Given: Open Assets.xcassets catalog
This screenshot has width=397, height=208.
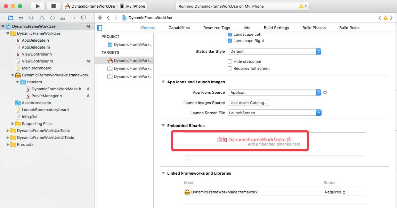Looking at the screenshot, I should [x=33, y=103].
